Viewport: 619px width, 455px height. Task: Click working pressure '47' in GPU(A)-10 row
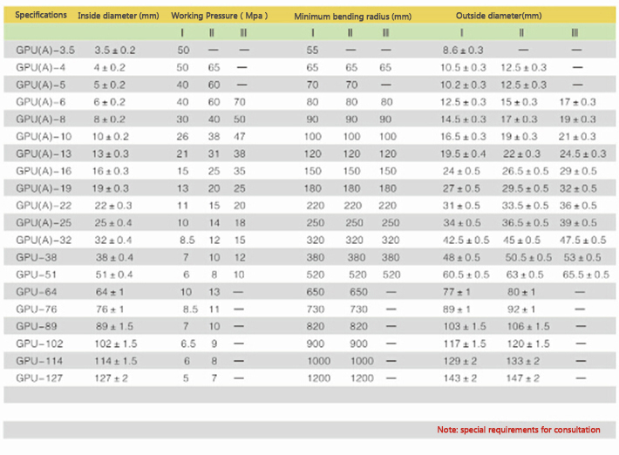coord(239,137)
